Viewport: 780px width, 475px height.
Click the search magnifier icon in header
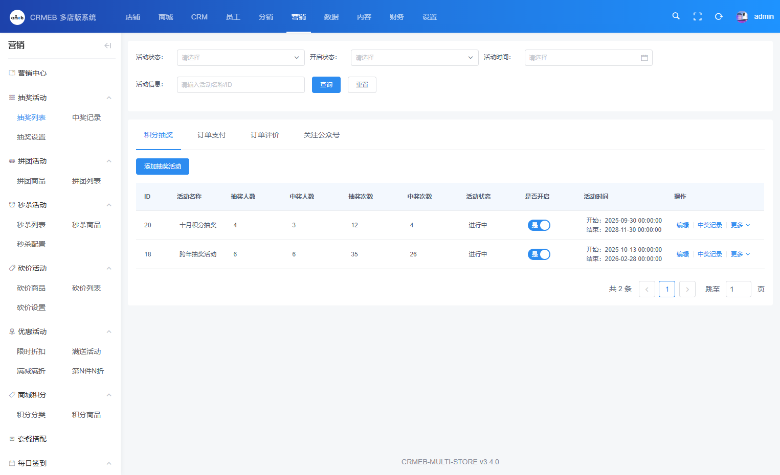(676, 16)
